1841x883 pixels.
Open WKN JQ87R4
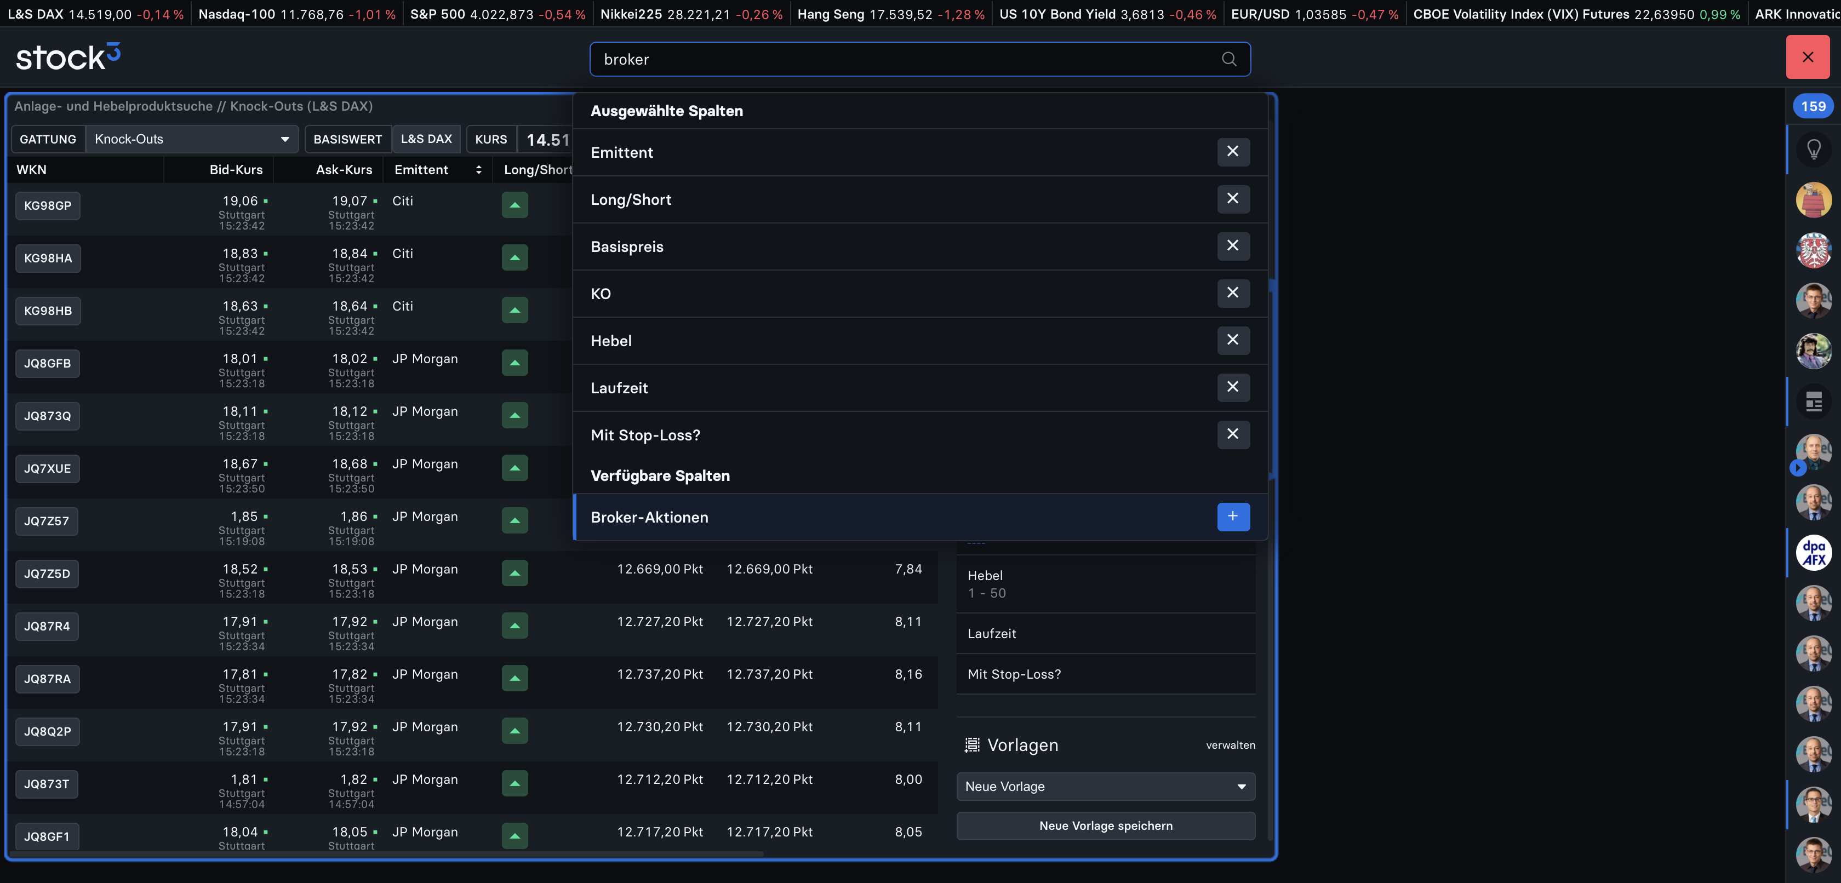click(47, 627)
